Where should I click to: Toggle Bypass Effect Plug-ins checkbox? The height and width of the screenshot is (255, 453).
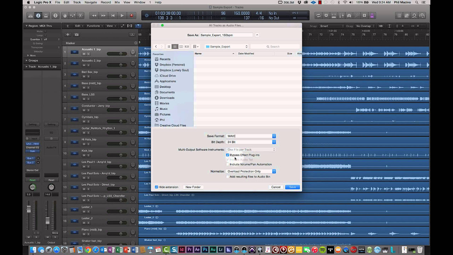click(228, 155)
